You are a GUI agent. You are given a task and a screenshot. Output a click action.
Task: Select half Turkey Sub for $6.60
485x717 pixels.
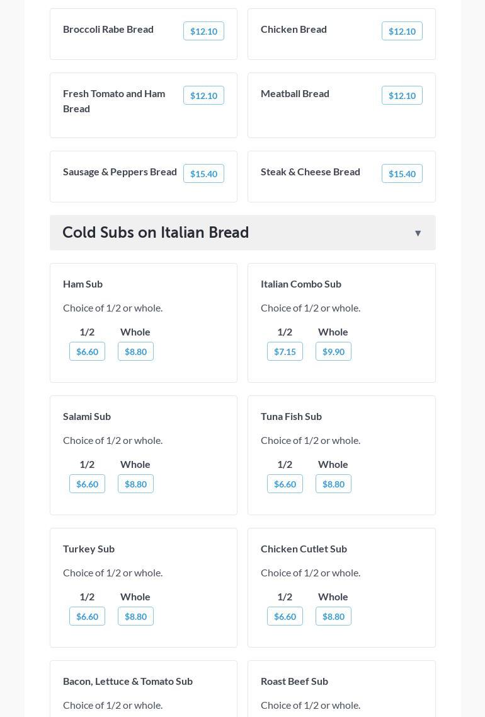point(87,616)
